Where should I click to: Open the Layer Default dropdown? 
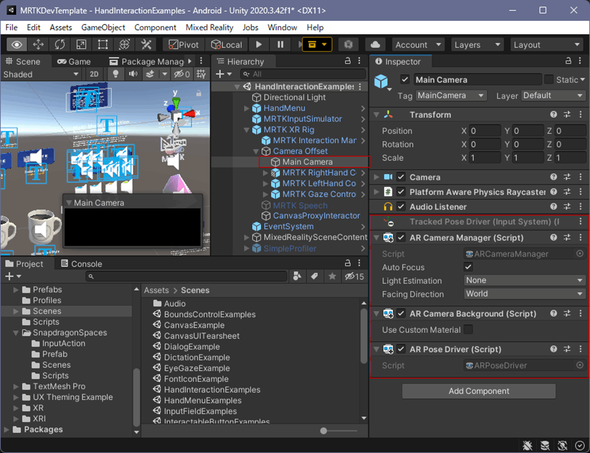click(553, 96)
